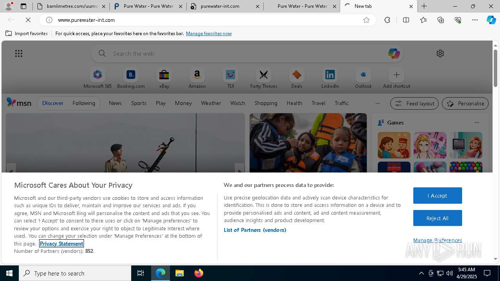Select the Following feed tab
Viewport: 500px width, 281px height.
coord(84,103)
